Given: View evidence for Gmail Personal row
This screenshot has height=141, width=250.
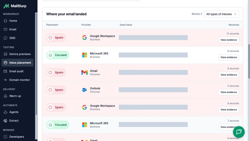Looking at the screenshot, I should [x=228, y=75].
